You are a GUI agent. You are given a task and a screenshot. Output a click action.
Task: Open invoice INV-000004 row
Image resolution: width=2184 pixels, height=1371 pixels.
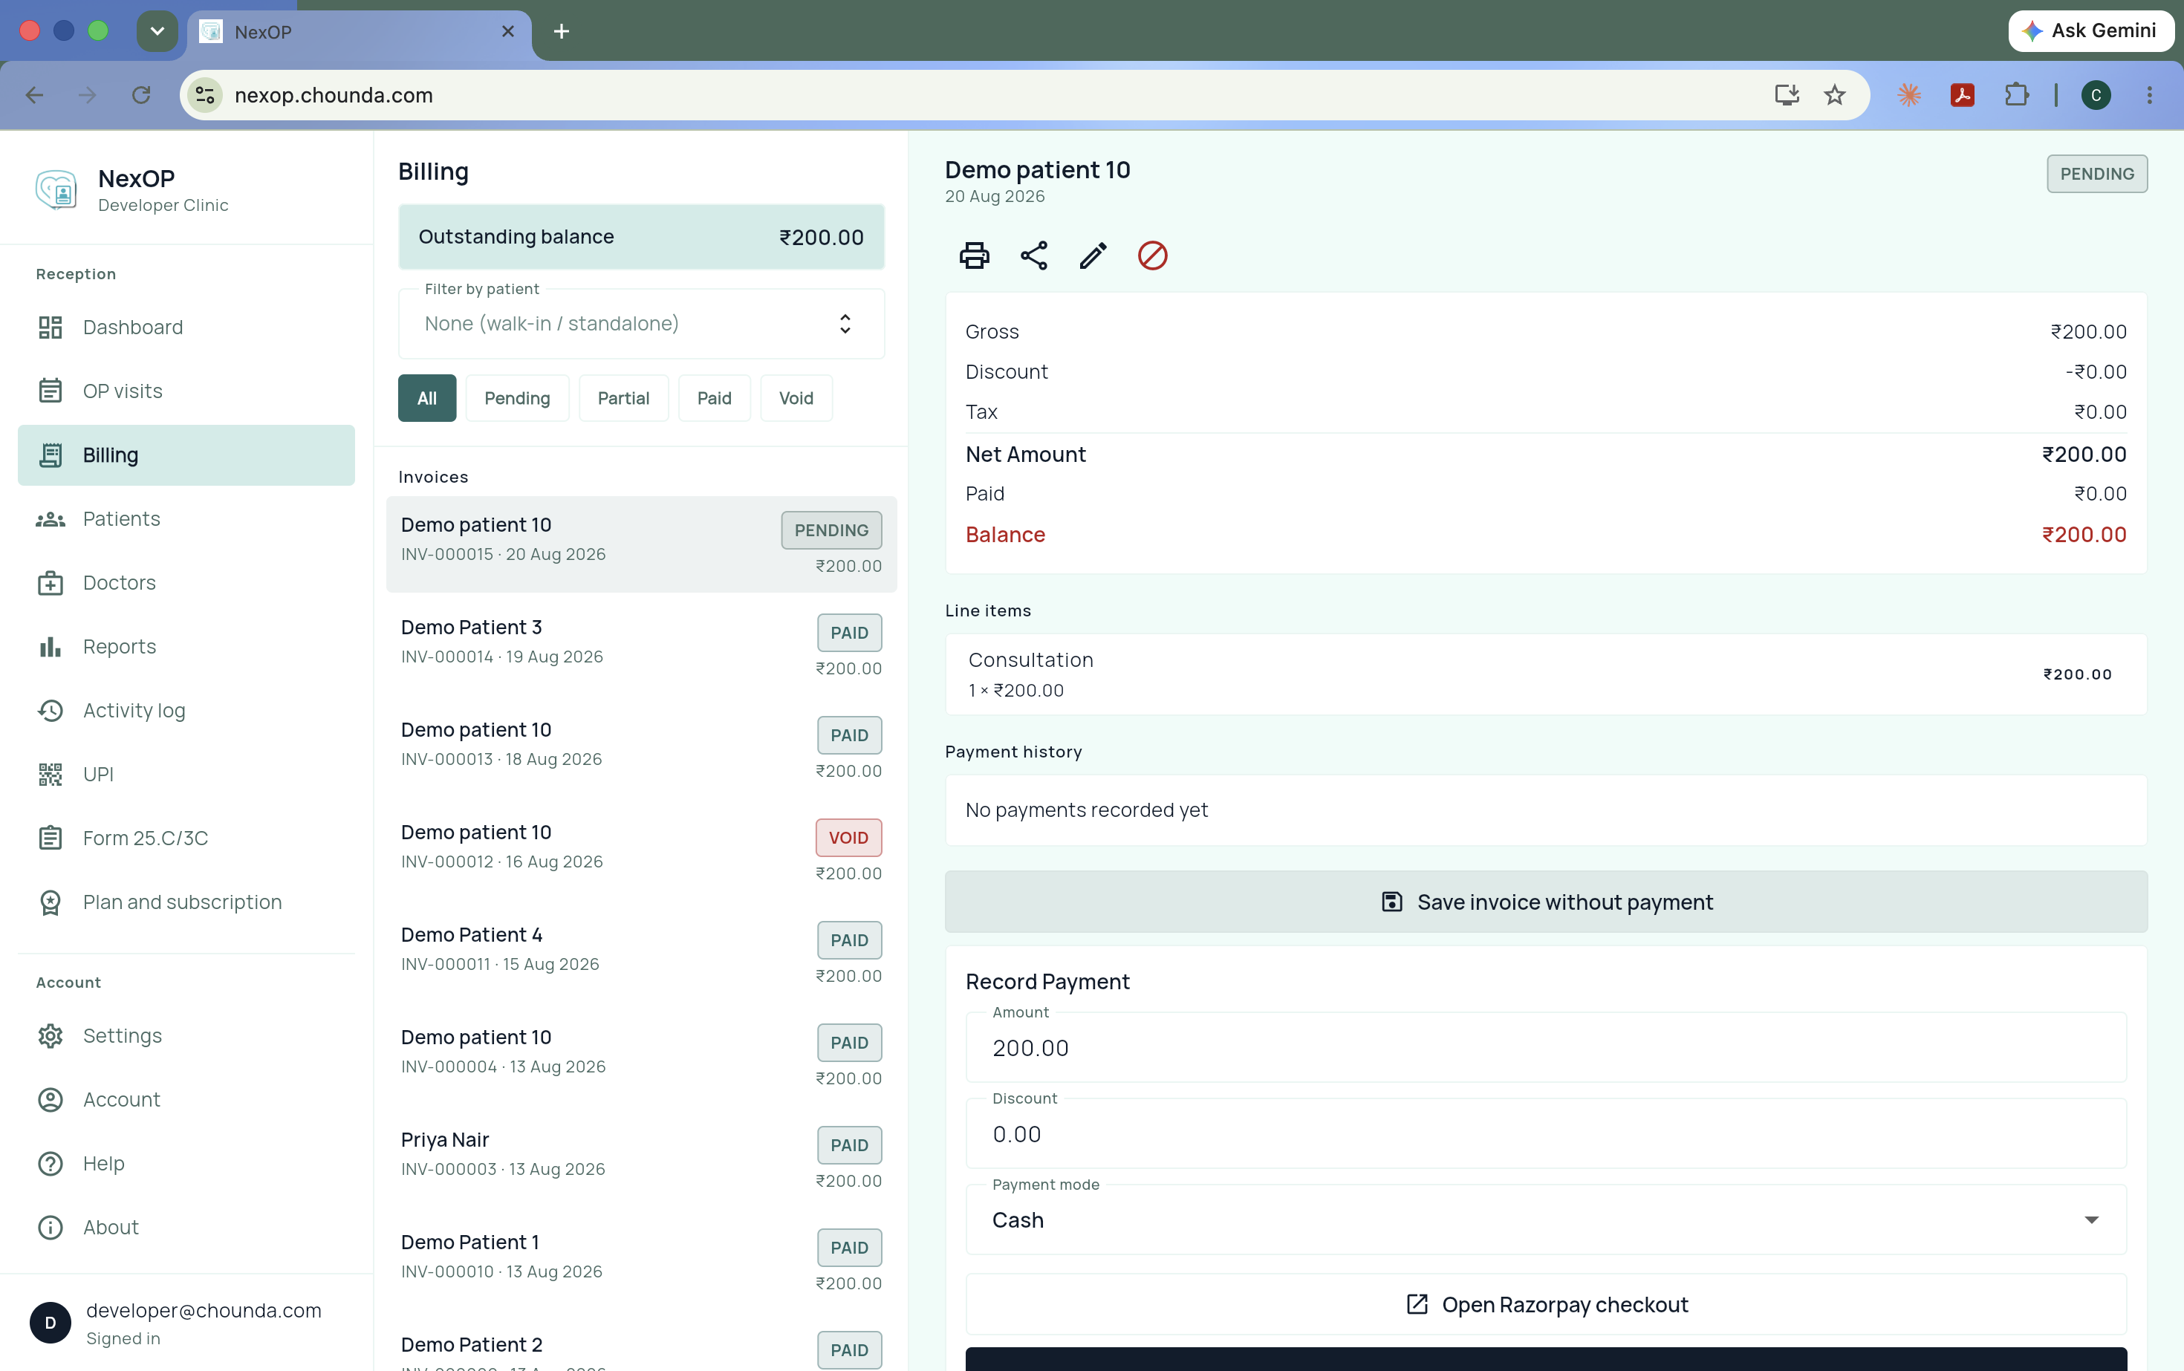pos(641,1056)
